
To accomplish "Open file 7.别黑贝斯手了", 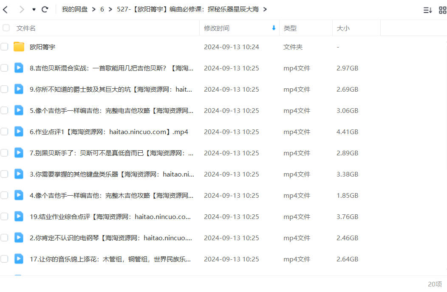I will pos(111,153).
